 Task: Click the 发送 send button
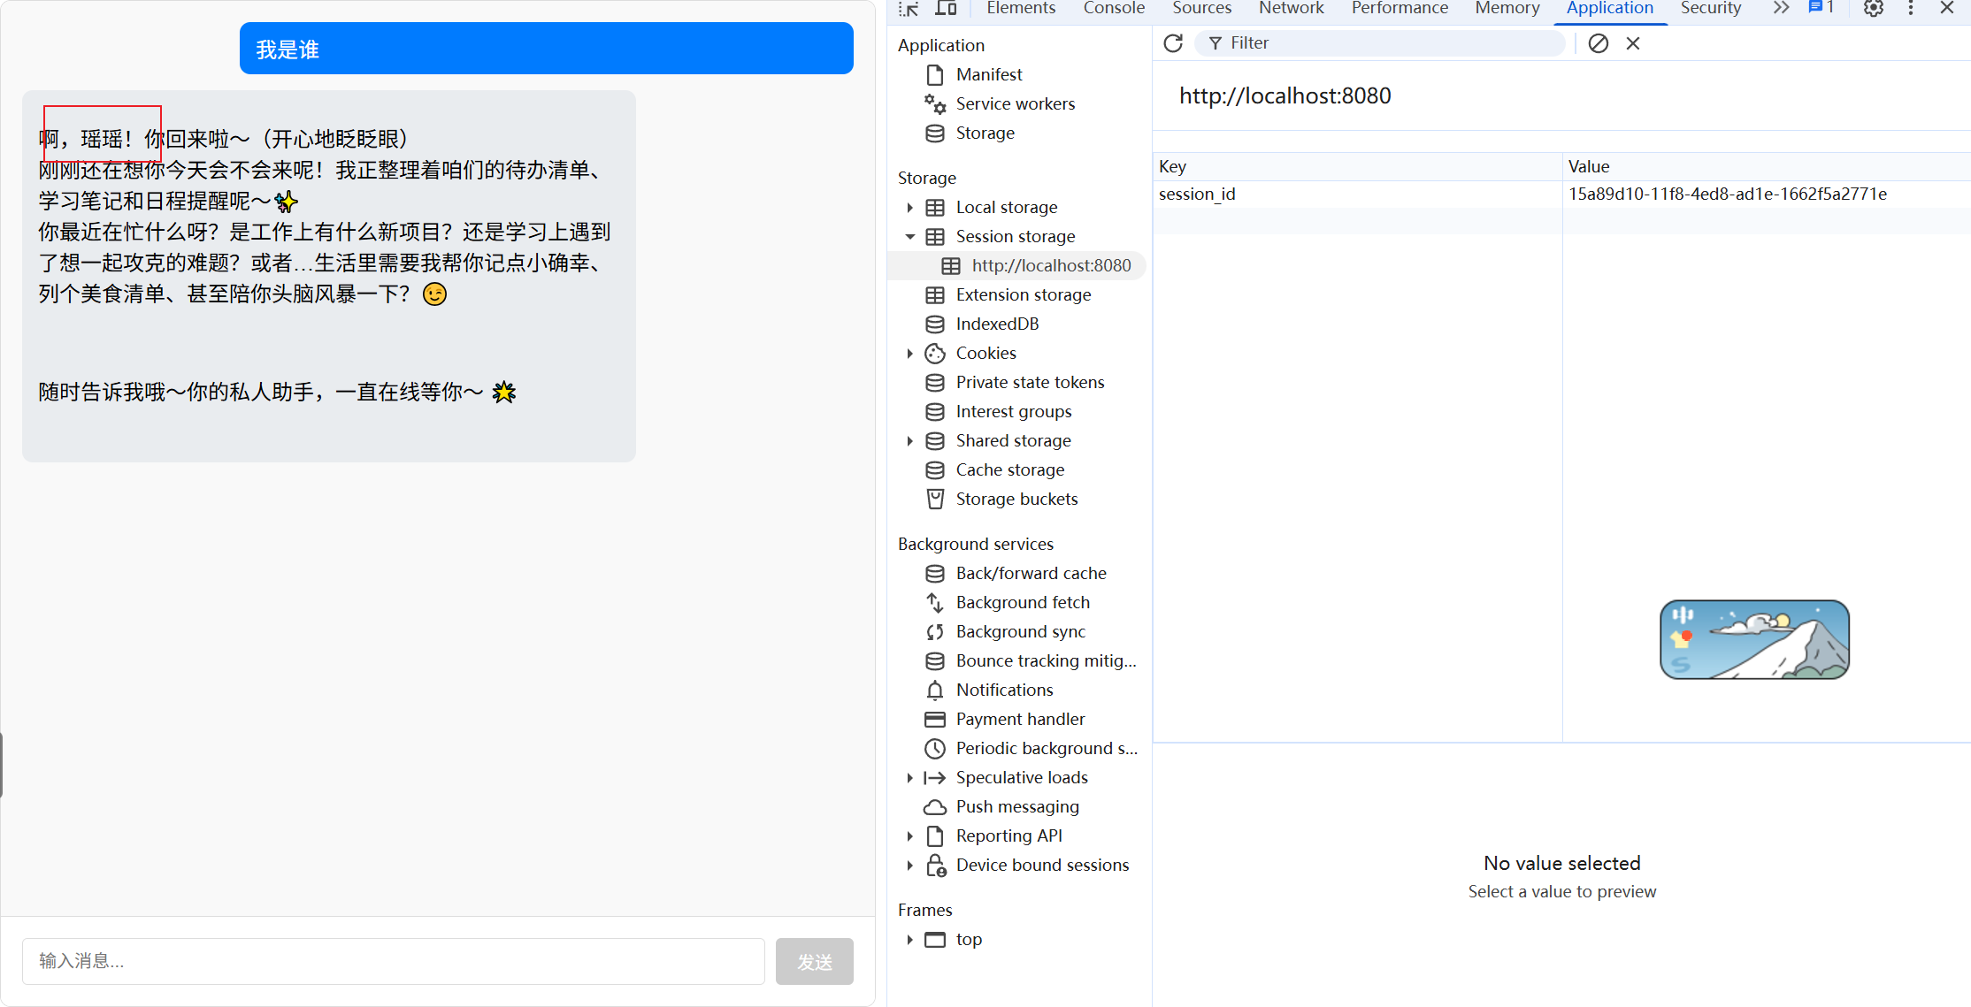[815, 961]
